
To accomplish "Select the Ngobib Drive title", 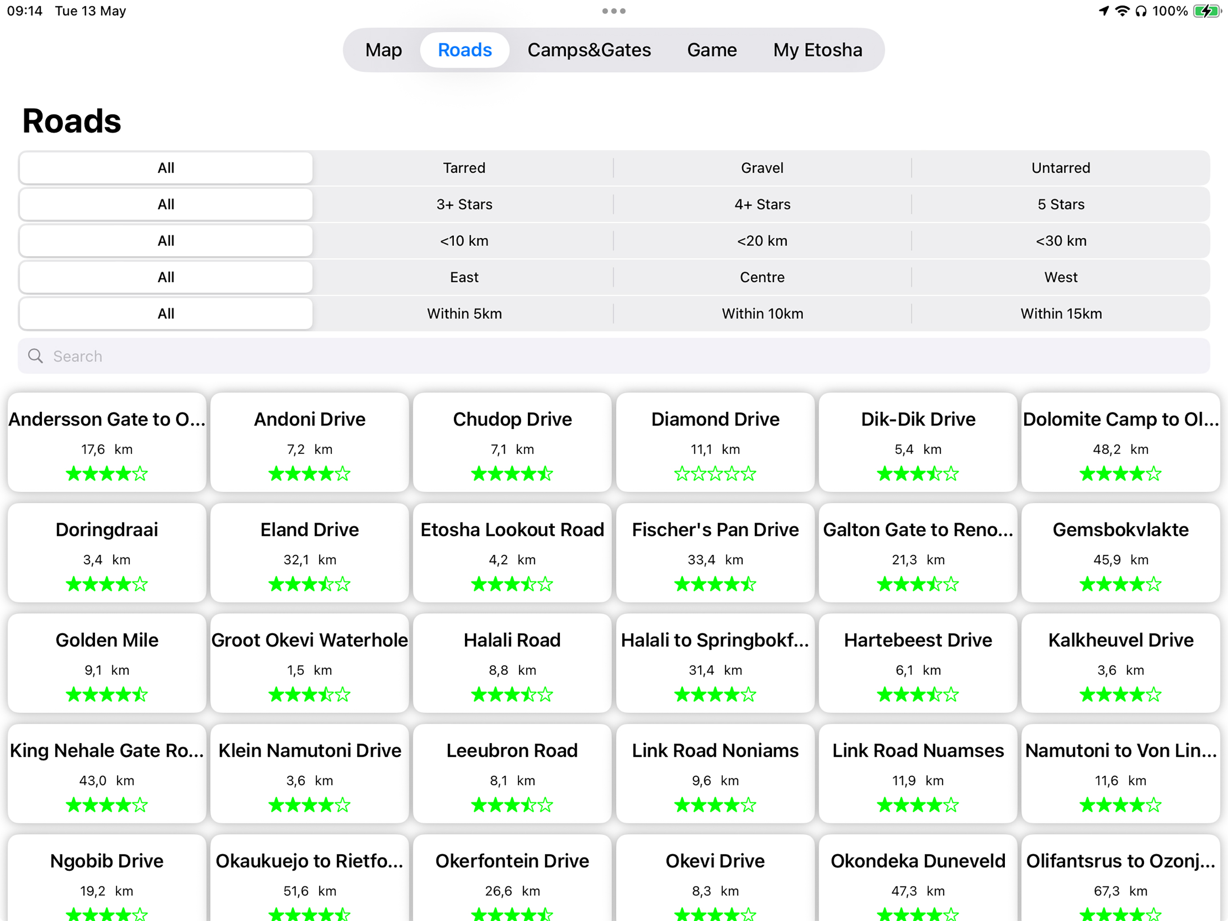I will (x=107, y=861).
